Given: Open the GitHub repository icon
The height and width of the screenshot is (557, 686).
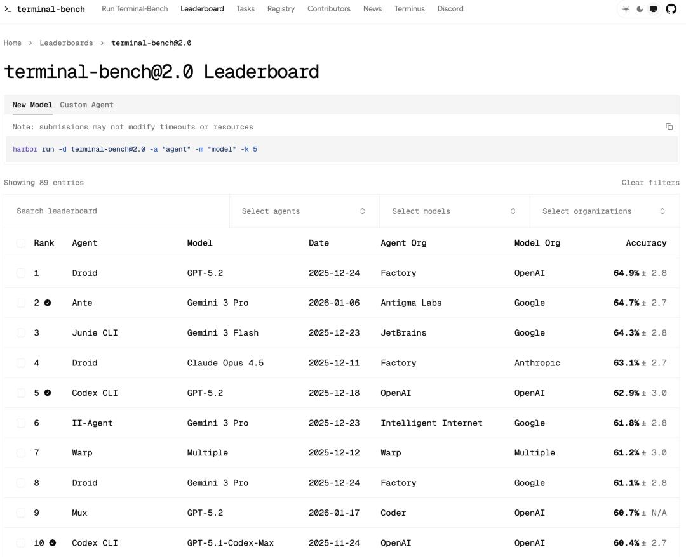Looking at the screenshot, I should click(671, 9).
